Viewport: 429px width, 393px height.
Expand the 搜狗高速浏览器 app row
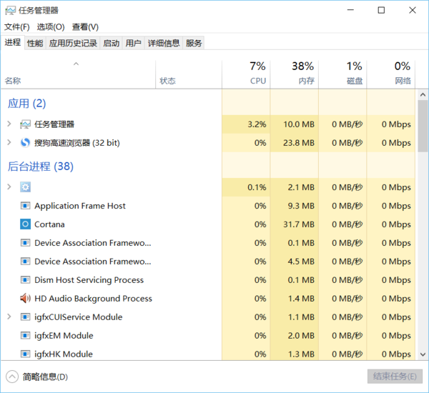click(9, 142)
